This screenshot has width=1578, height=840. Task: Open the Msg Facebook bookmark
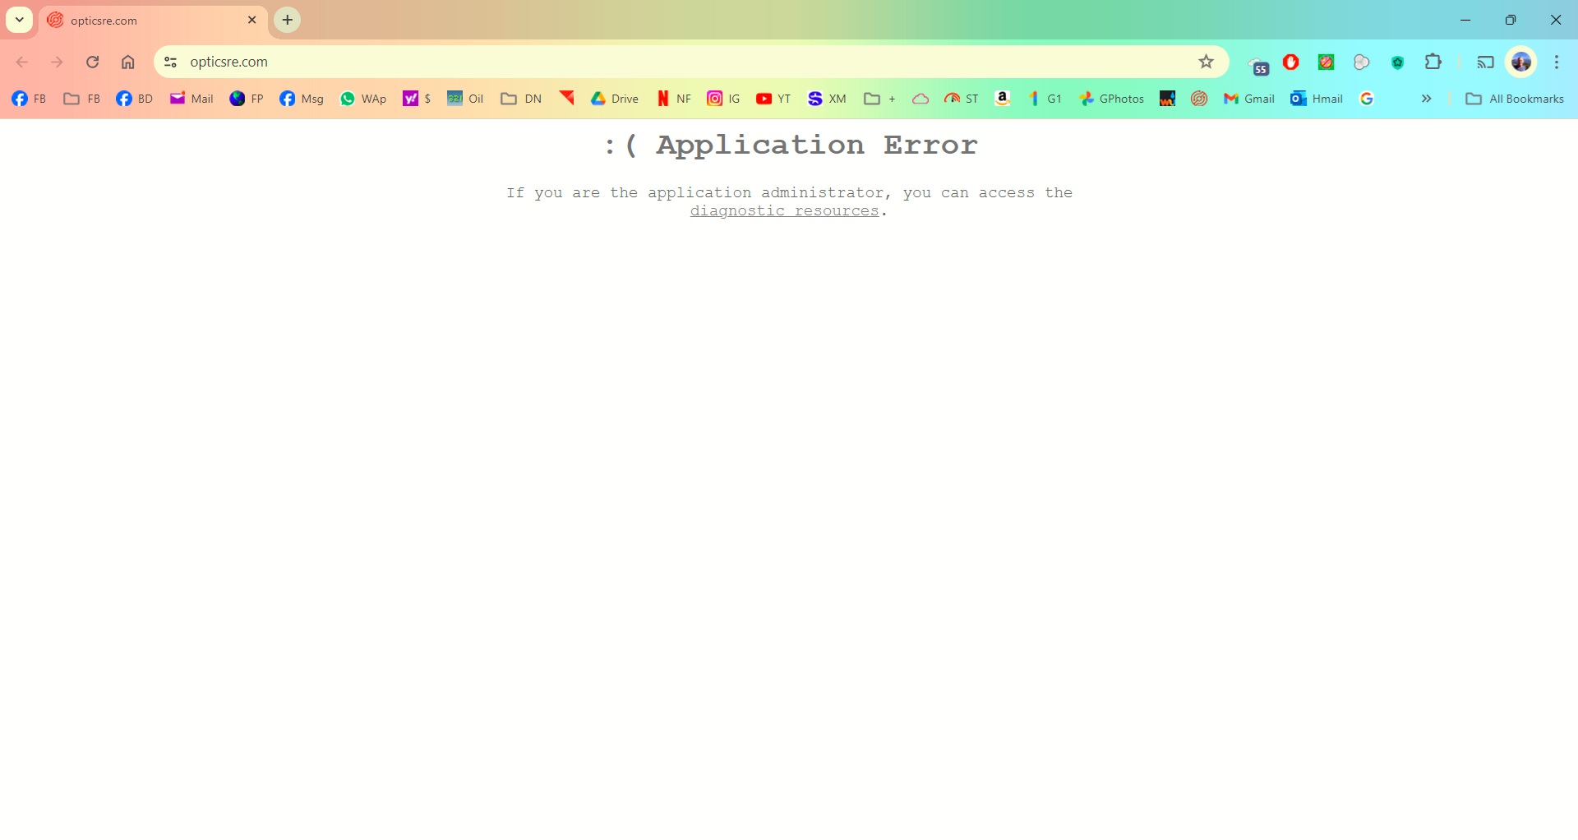(301, 99)
